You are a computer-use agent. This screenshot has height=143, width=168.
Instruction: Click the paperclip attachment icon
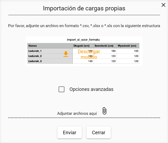click(104, 111)
